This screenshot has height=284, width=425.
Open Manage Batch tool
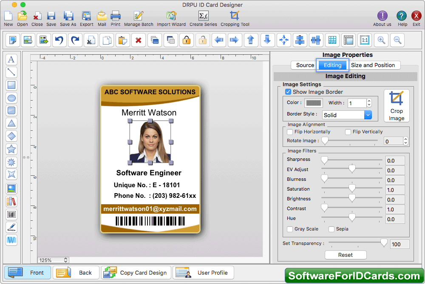(139, 19)
